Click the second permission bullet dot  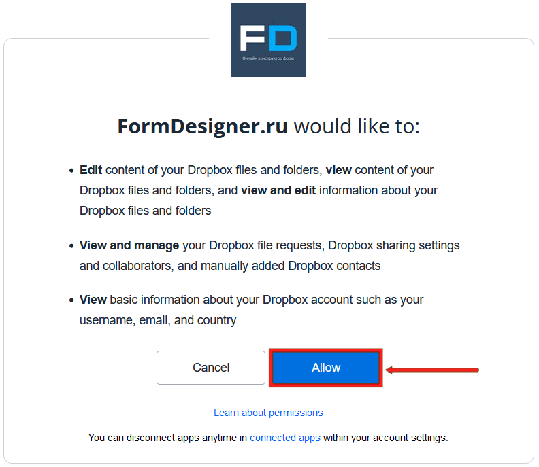71,245
